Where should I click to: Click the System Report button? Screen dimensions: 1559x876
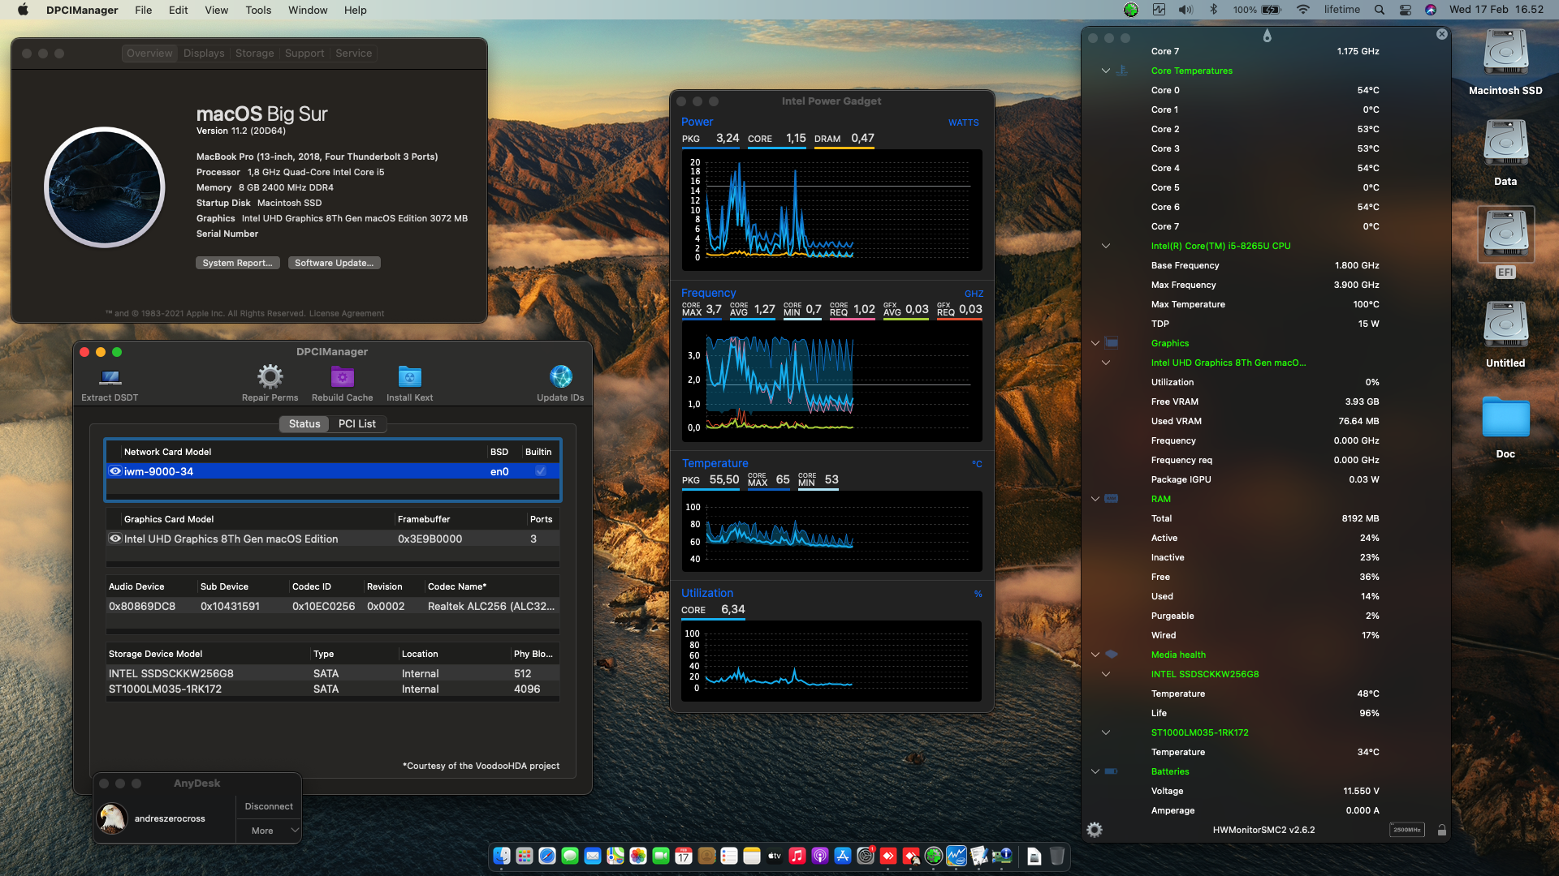(238, 263)
